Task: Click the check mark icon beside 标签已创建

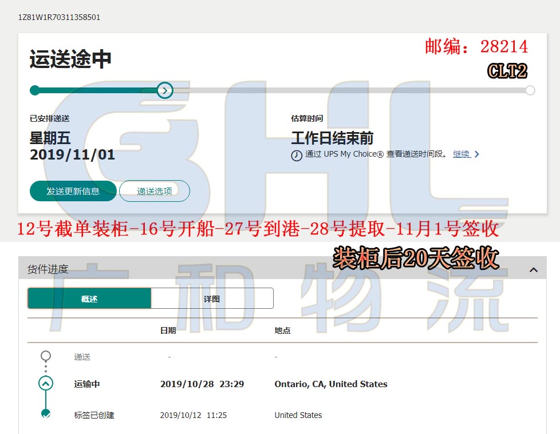Action: (46, 415)
